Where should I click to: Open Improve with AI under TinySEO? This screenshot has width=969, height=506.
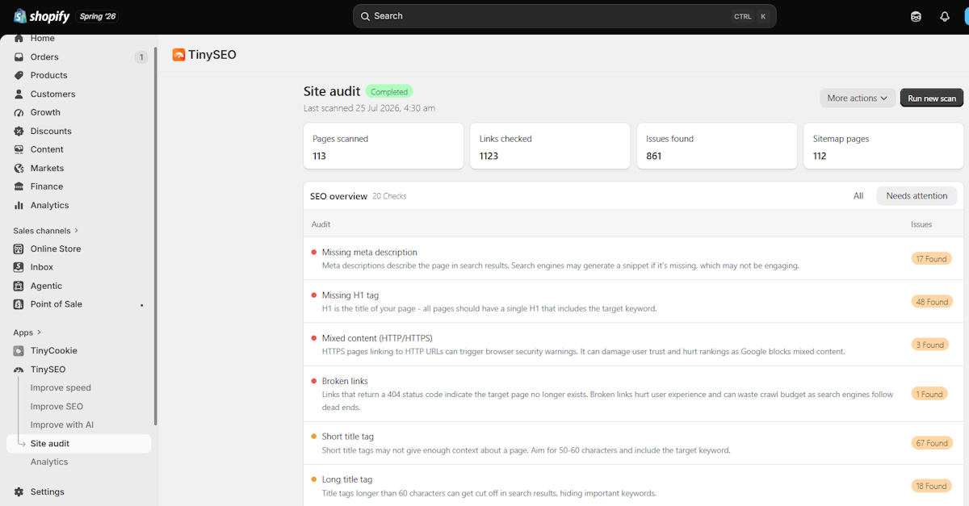62,425
